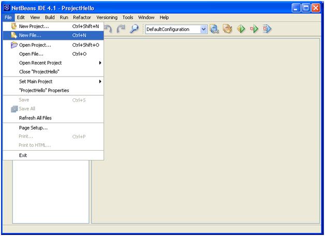Expand the Open Recent Project submenu arrow
This screenshot has width=325, height=236.
[100, 63]
